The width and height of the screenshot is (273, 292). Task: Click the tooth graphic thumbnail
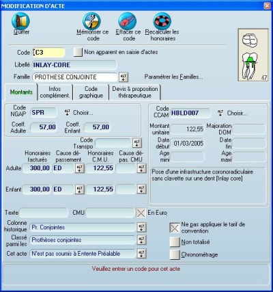click(x=253, y=55)
